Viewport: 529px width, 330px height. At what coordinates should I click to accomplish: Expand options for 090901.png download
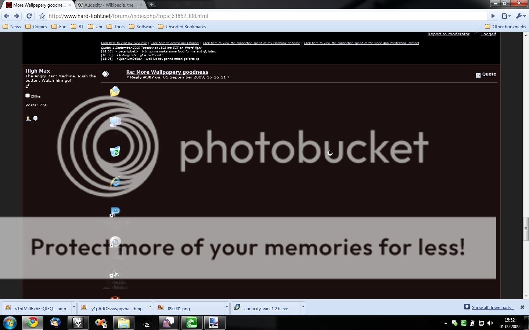pos(227,307)
